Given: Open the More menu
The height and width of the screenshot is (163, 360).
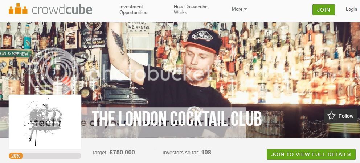Looking at the screenshot, I should (239, 9).
